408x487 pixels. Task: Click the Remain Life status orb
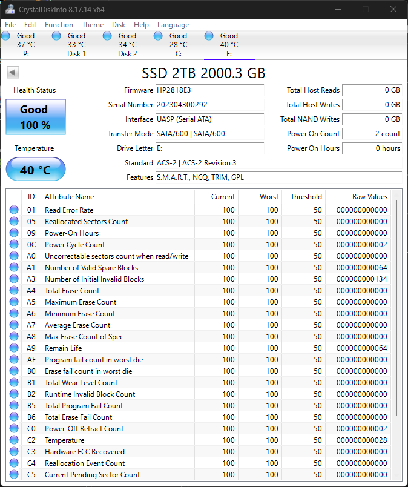(14, 348)
